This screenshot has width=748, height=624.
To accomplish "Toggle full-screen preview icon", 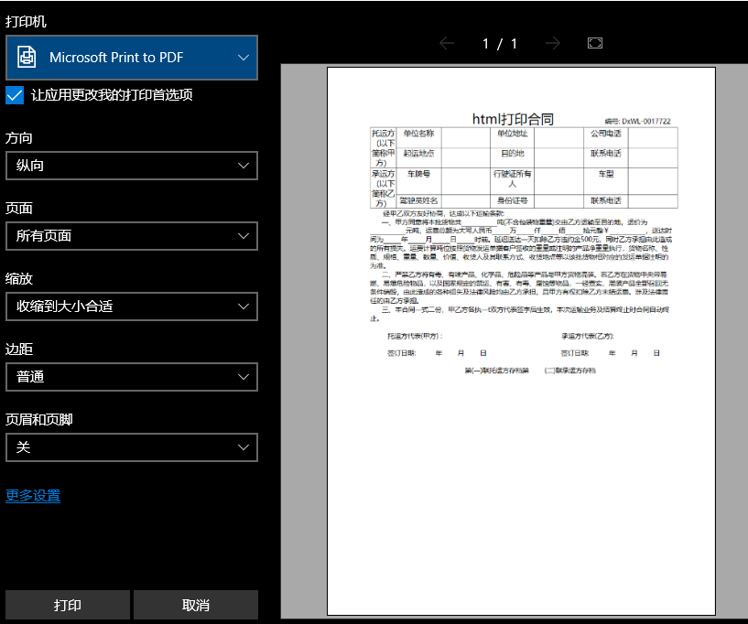I will (x=595, y=43).
